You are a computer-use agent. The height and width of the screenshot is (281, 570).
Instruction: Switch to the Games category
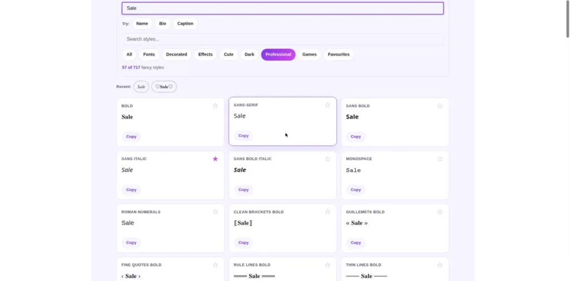(309, 55)
